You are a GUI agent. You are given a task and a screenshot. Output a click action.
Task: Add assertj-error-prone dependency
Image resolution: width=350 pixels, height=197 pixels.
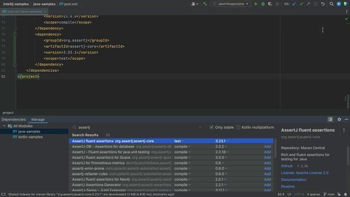(267, 169)
